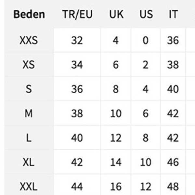The height and width of the screenshot is (195, 195).
Task: Select IT value 46 in XL row
Action: pos(173,162)
